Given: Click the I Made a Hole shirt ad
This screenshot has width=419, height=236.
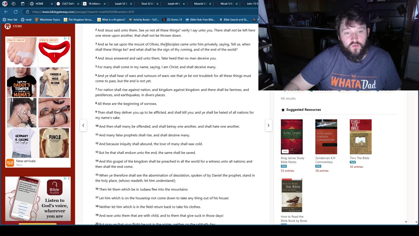Looking at the screenshot, I should point(54,82).
